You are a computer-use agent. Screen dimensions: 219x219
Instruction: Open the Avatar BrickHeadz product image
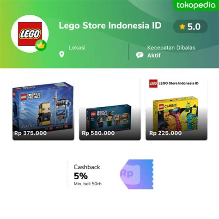coord(43,109)
